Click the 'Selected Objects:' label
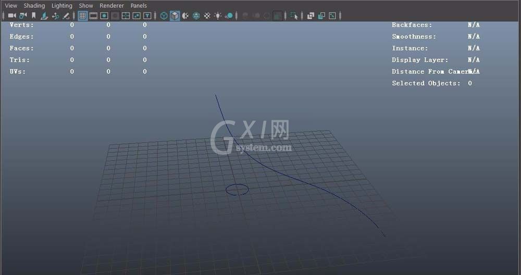The width and height of the screenshot is (521, 275). tap(426, 83)
